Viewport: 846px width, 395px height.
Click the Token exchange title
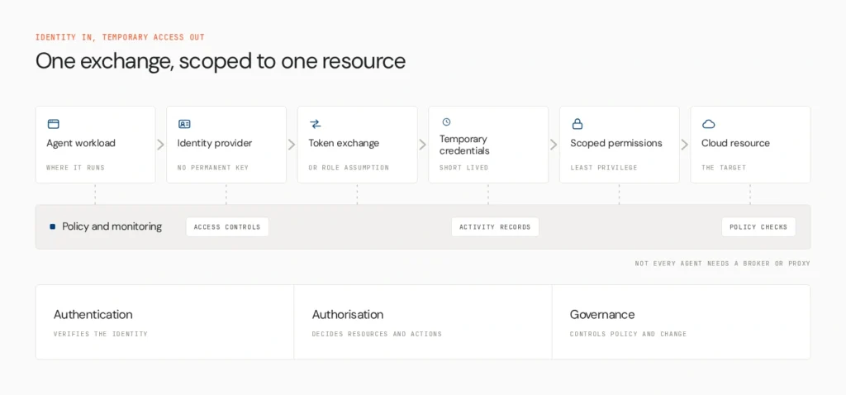point(344,144)
